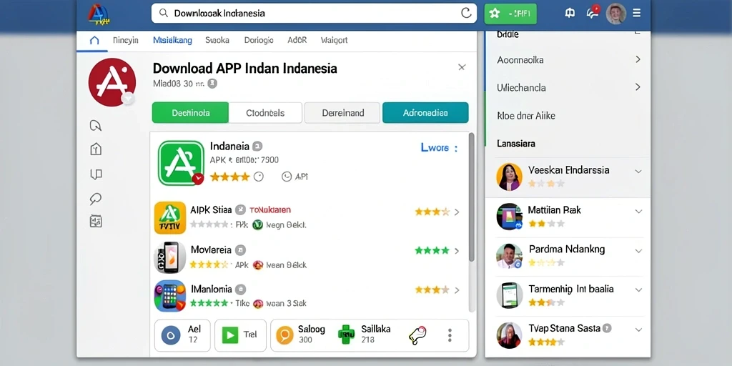Click Veeskai Endarssia star rating
Image resolution: width=732 pixels, height=366 pixels.
(x=546, y=184)
